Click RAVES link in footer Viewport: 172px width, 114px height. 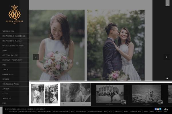pos(152,112)
